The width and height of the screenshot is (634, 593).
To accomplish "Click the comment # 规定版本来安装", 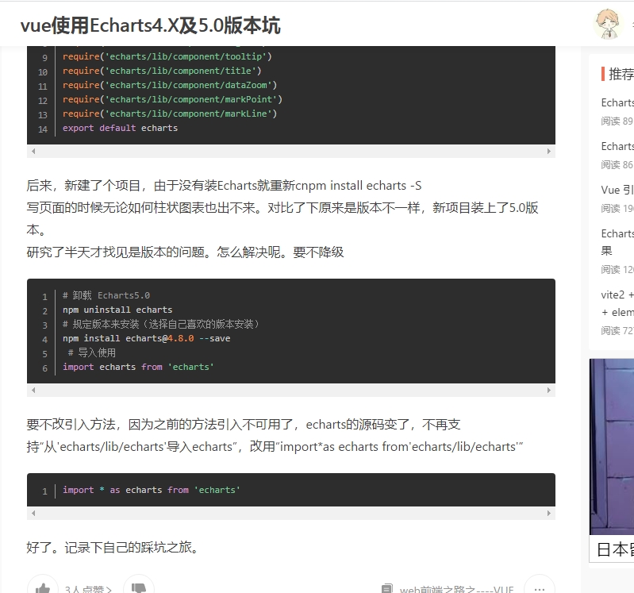I will pos(161,325).
